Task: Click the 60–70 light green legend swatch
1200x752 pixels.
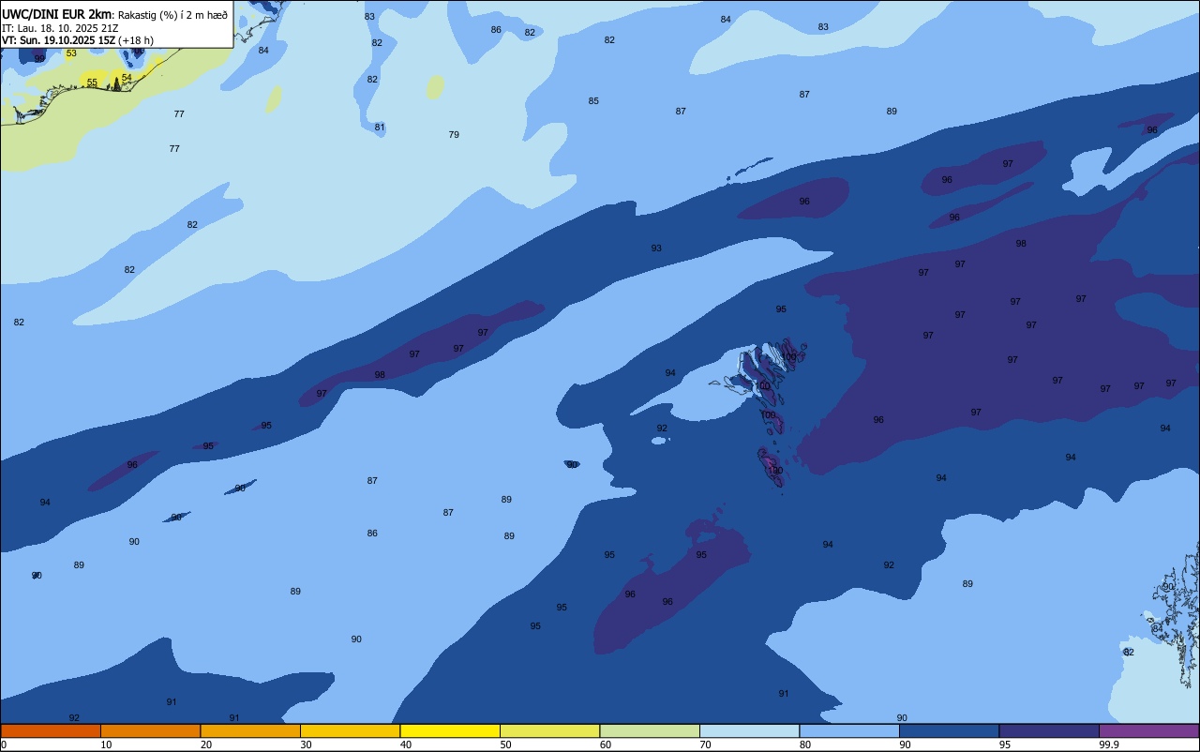Action: tap(650, 730)
